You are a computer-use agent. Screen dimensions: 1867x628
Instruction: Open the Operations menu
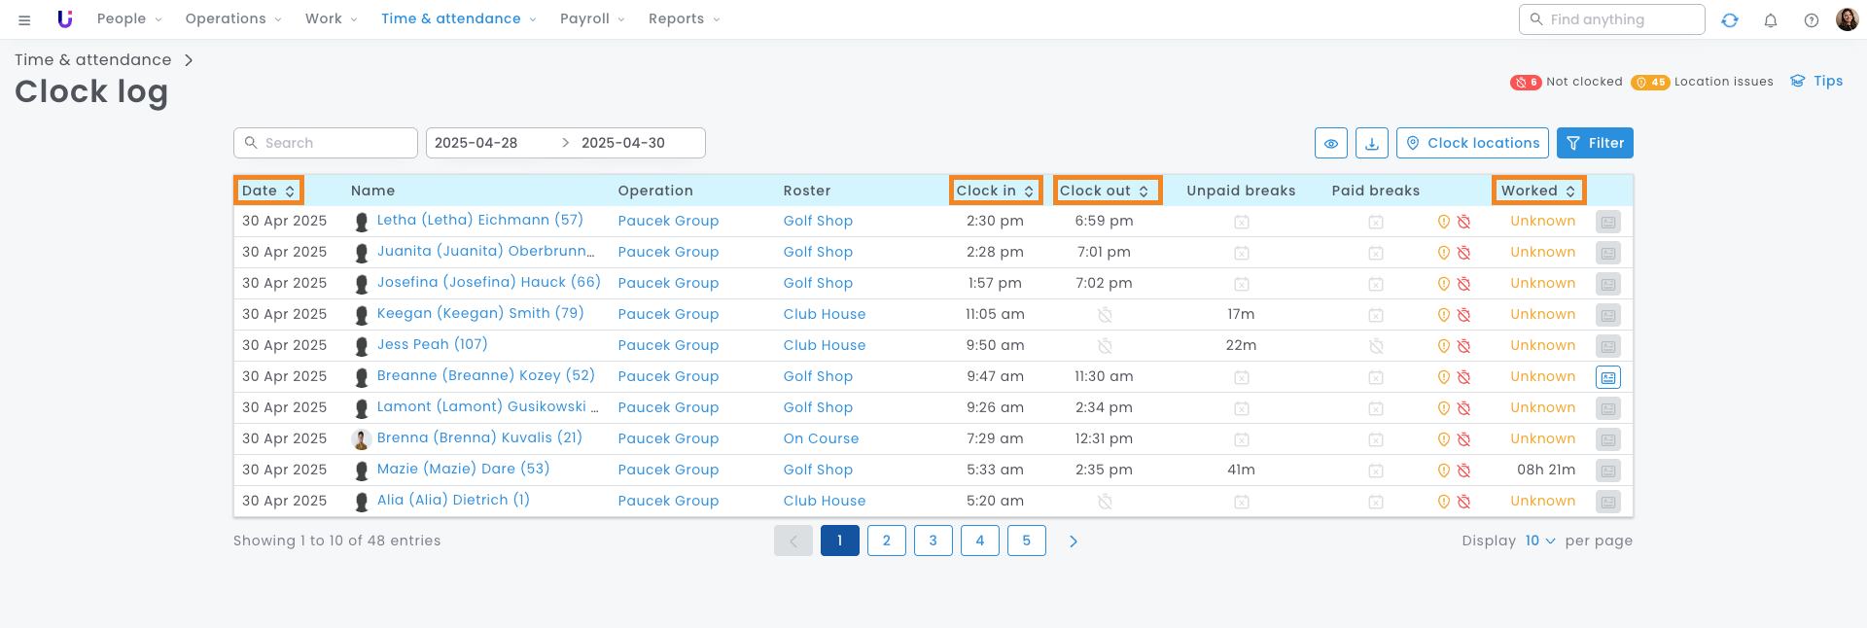tap(233, 19)
